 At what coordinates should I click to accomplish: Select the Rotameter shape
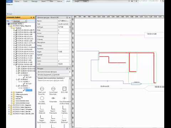(x=53, y=99)
